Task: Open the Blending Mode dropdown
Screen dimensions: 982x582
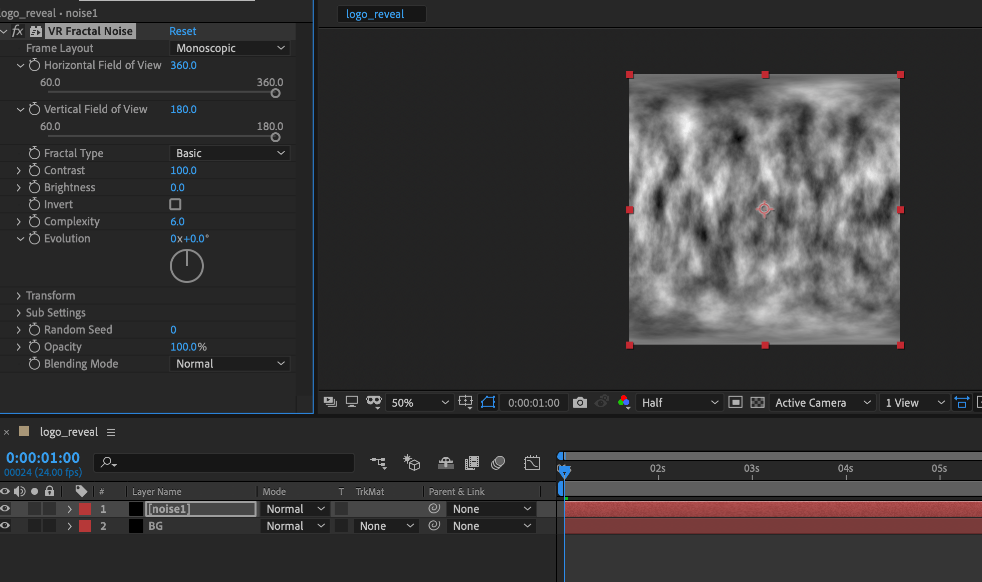Action: [x=229, y=364]
